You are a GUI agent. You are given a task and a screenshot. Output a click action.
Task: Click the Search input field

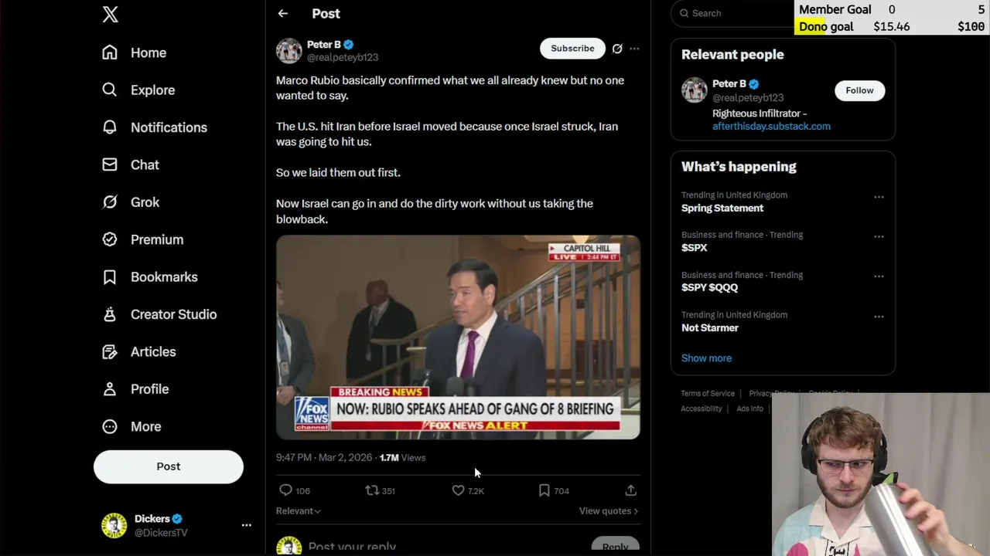735,13
